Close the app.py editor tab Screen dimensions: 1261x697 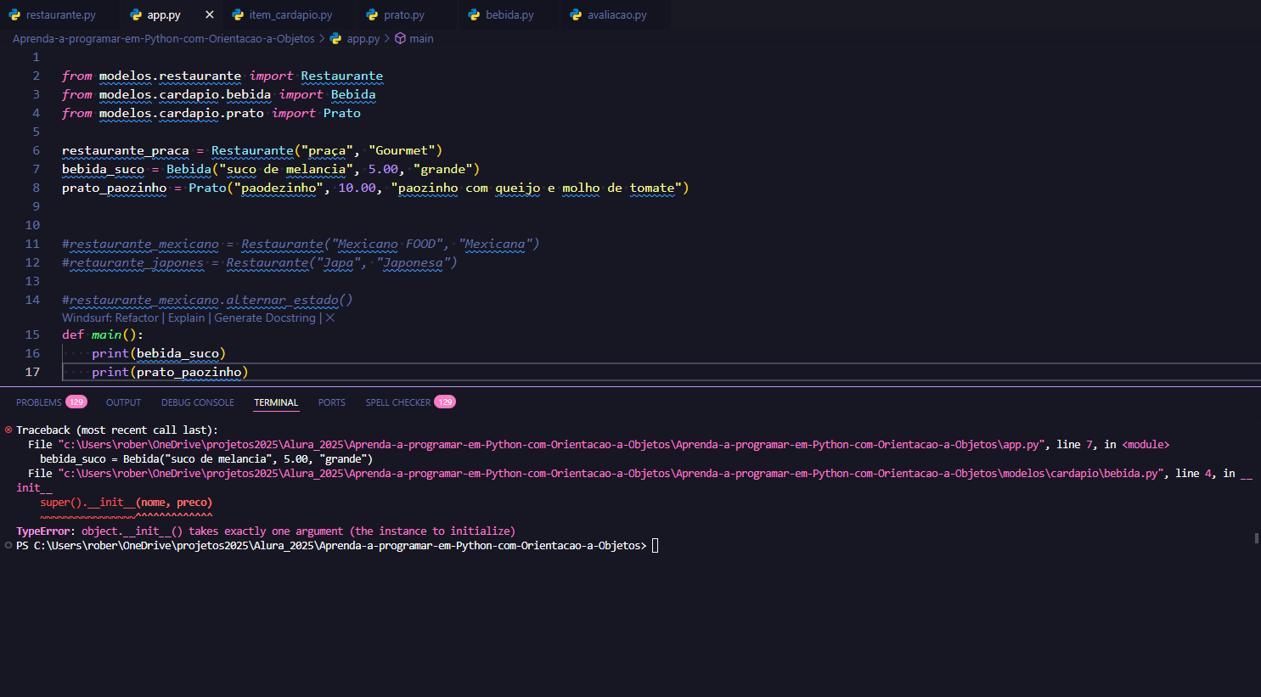tap(210, 14)
